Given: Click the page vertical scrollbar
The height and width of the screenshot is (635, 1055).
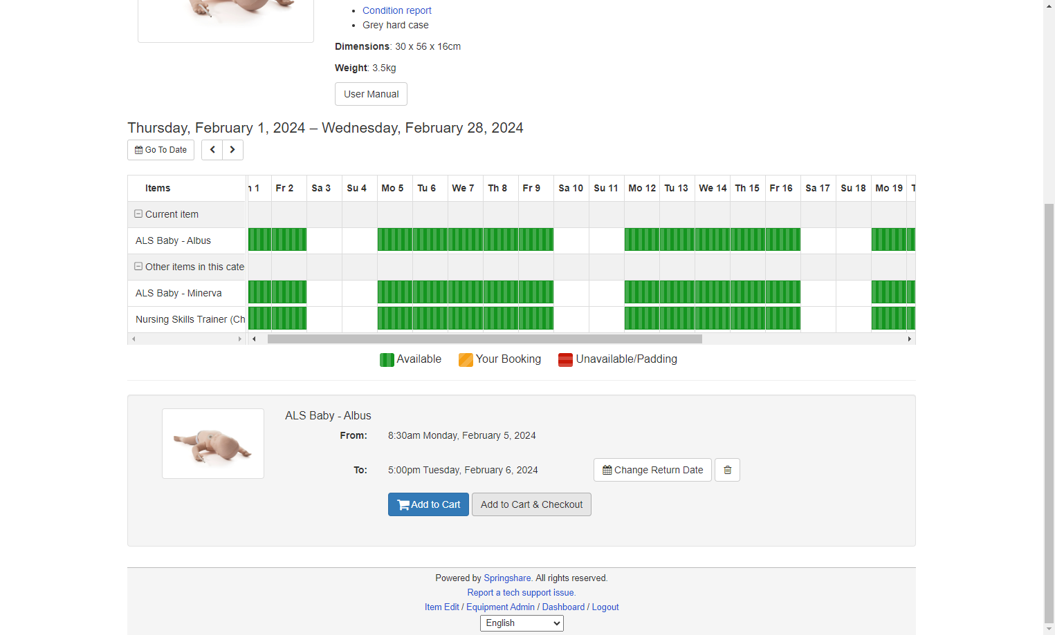Looking at the screenshot, I should point(1049,415).
